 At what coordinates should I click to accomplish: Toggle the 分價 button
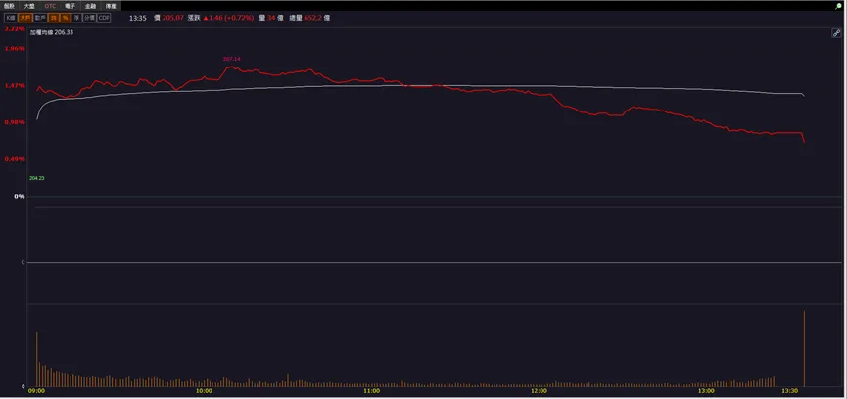coord(90,18)
